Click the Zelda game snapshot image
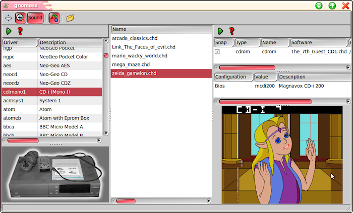The width and height of the screenshot is (353, 213). coord(282,155)
